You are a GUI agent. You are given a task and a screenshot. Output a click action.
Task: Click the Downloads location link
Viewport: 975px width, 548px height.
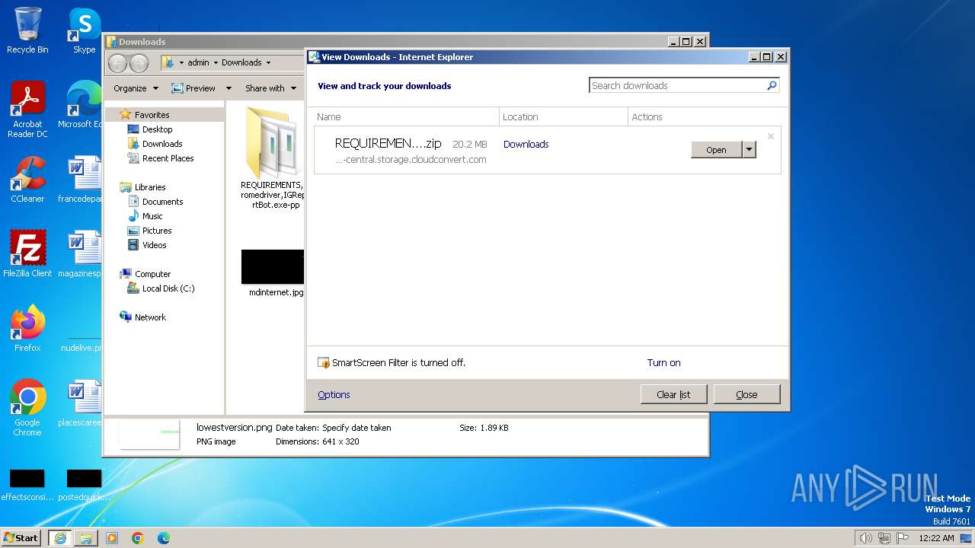[526, 144]
